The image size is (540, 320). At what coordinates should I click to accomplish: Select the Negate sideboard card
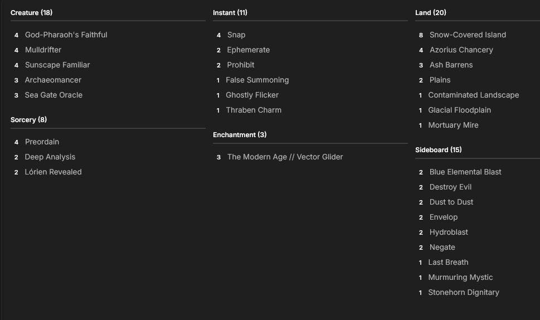pos(442,248)
